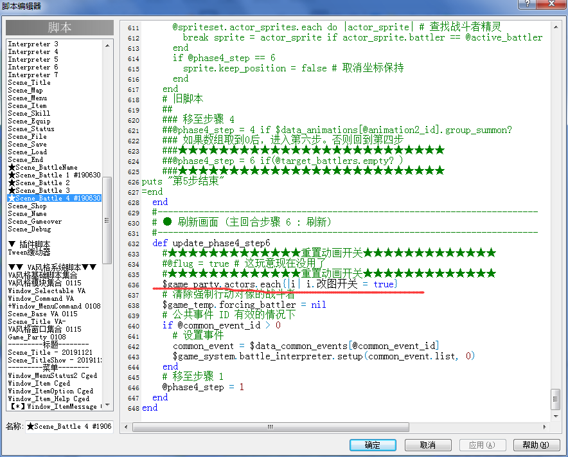Click the 取消 button
Screen dimensions: 568x457
click(428, 445)
